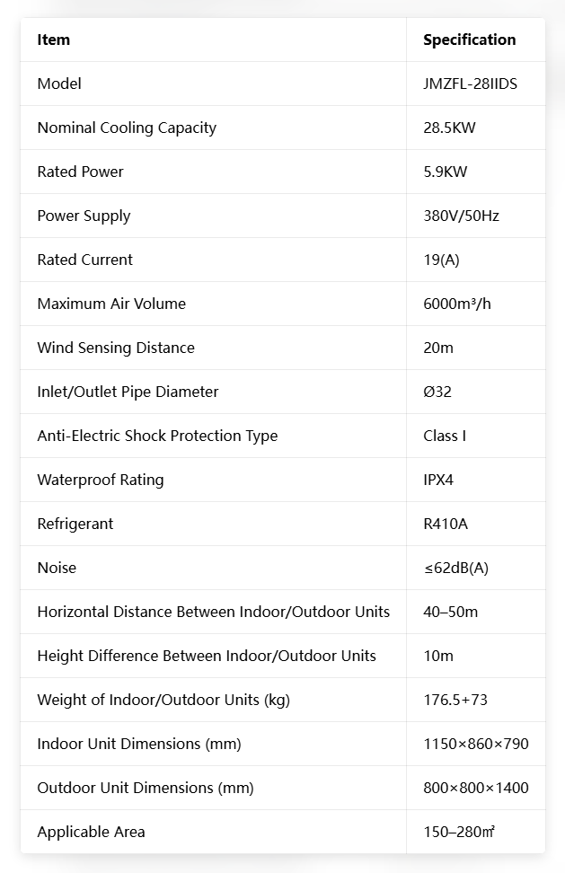The image size is (565, 873).
Task: Select the model value JMZFL-28IIDS
Action: pos(470,84)
